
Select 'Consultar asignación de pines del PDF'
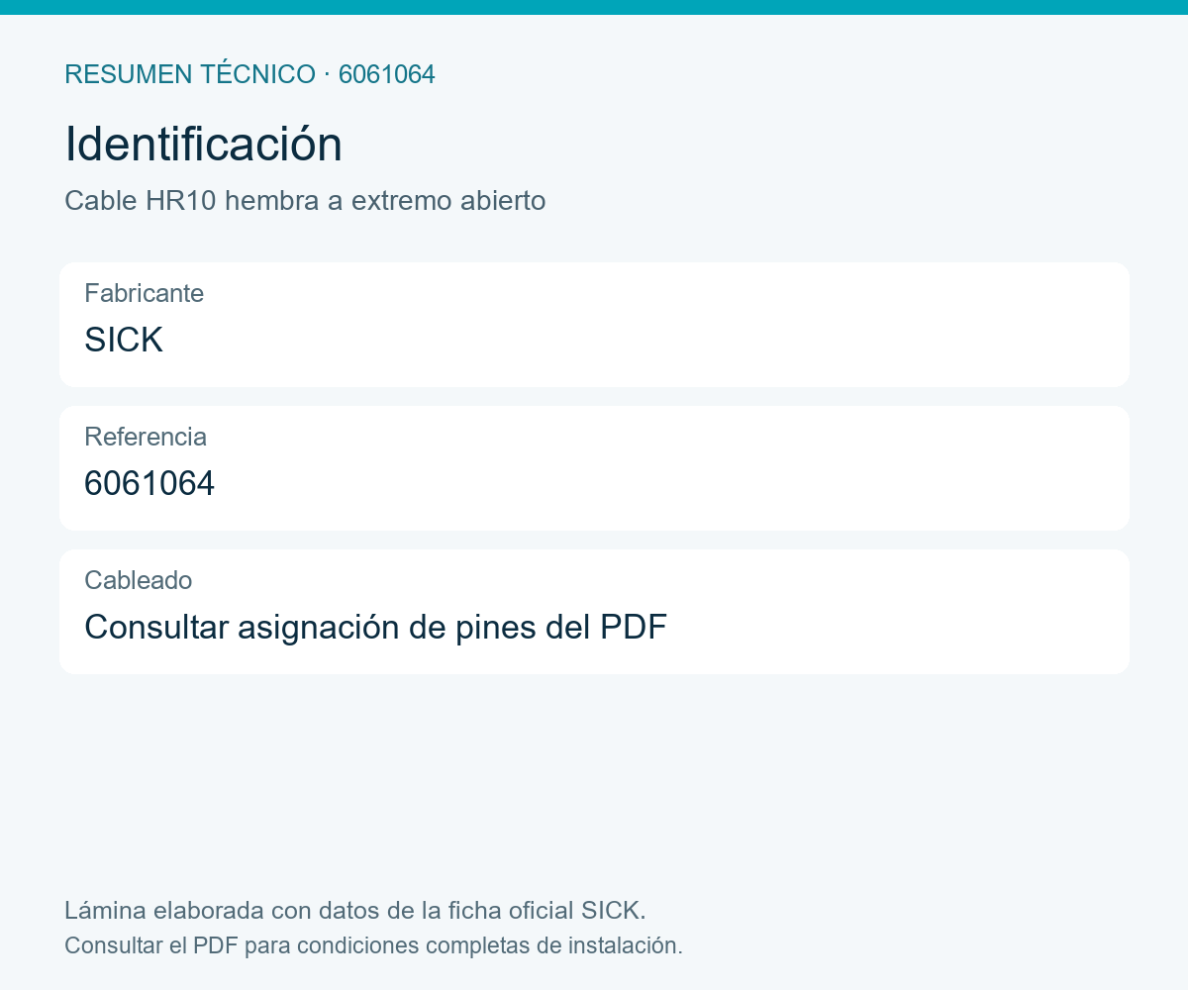[x=375, y=627]
